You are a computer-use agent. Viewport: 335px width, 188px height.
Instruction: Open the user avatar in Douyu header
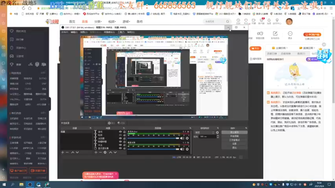[x=289, y=22]
